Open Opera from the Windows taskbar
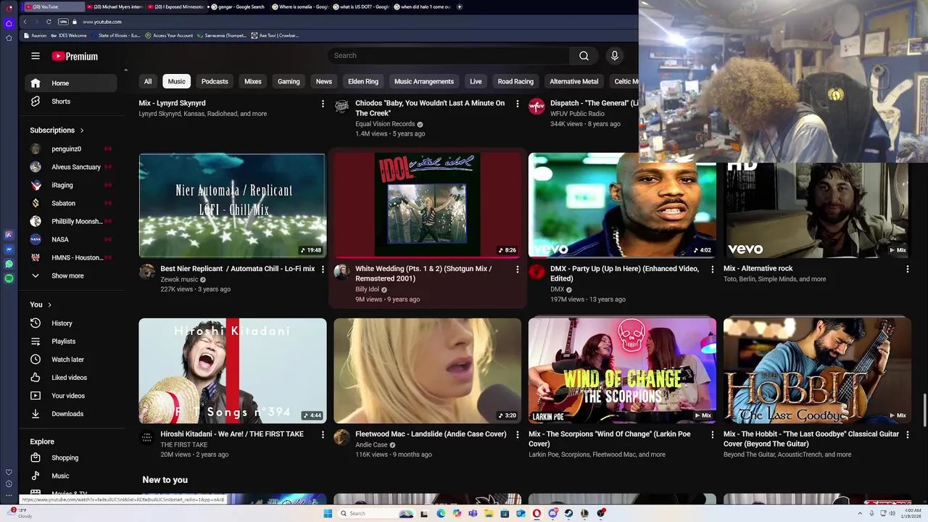928x522 pixels. (536, 513)
